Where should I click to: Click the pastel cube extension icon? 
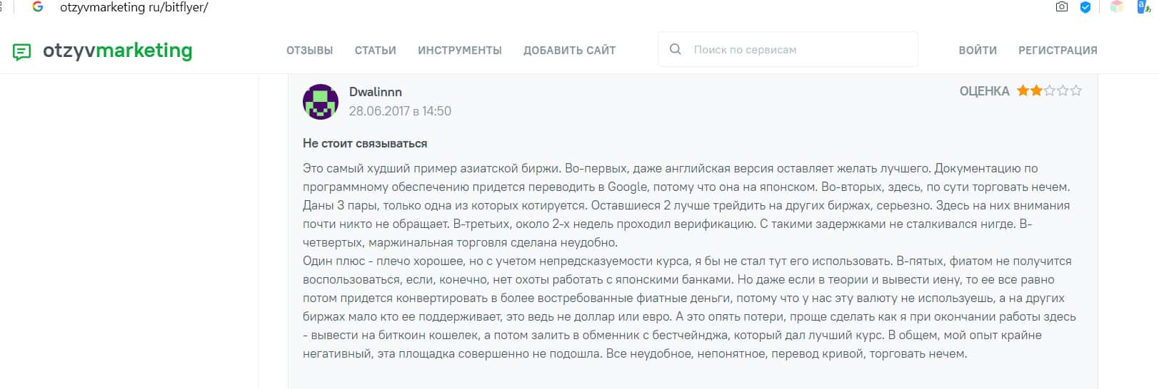1117,7
